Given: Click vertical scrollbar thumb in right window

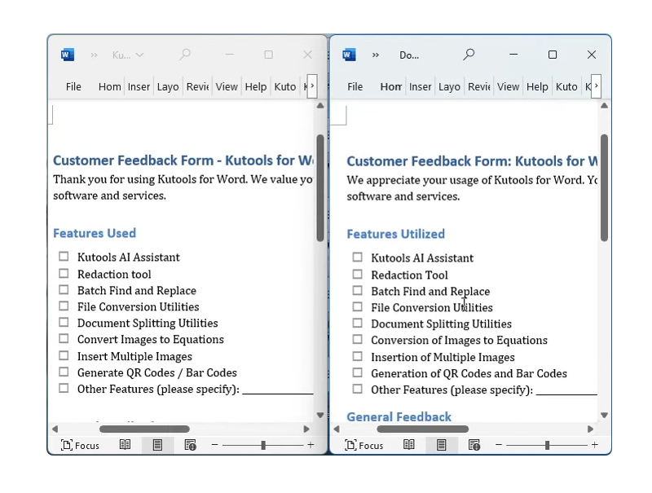Looking at the screenshot, I should point(604,188).
